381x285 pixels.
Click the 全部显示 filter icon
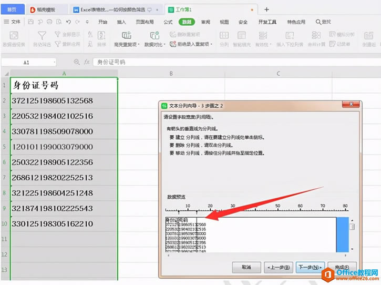pyautogui.click(x=57, y=34)
